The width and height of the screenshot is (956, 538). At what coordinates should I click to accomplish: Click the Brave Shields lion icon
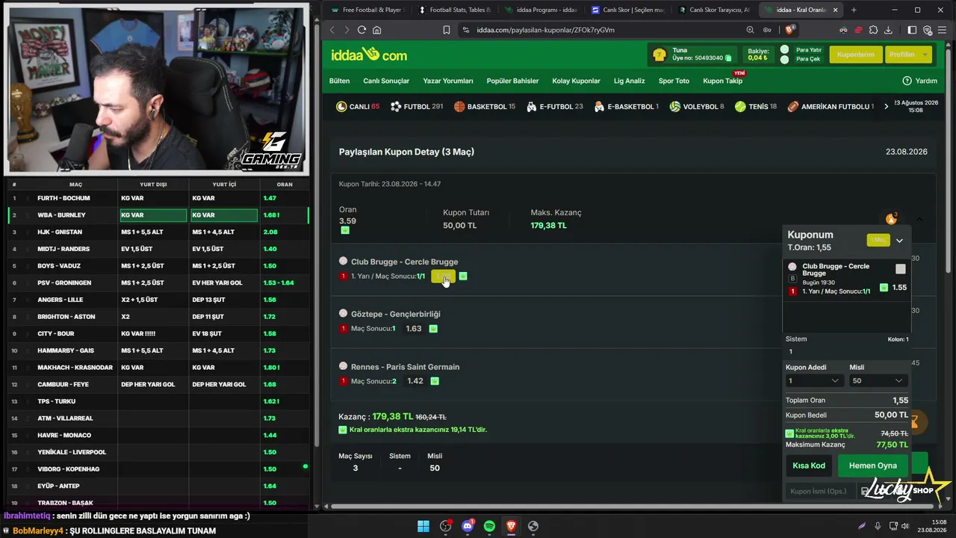(x=790, y=30)
